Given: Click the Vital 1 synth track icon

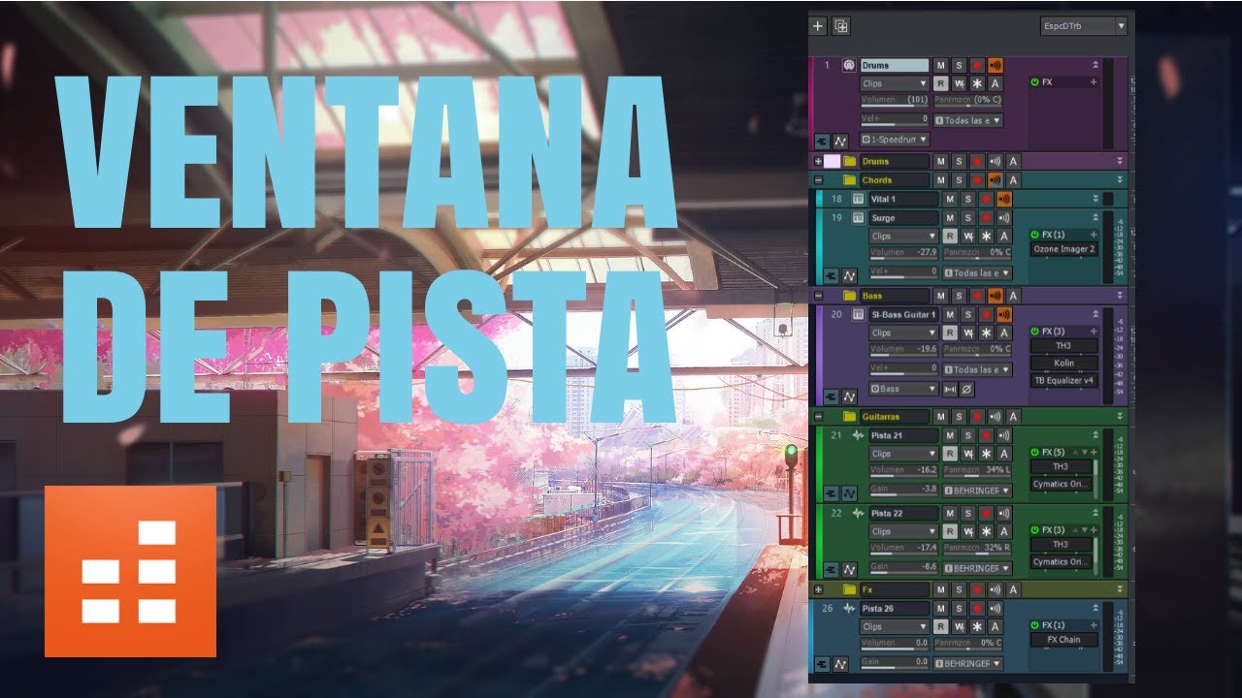Looking at the screenshot, I should coord(858,199).
